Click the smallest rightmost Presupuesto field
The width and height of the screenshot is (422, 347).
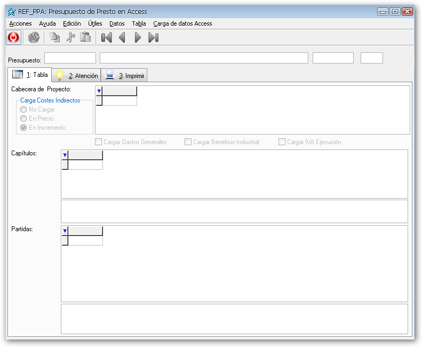[x=372, y=58]
